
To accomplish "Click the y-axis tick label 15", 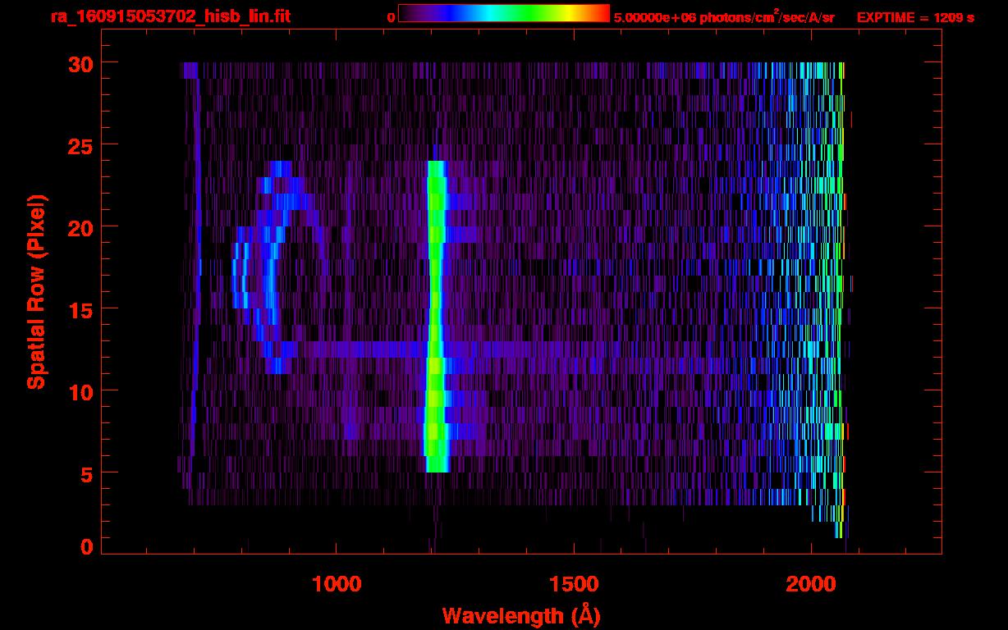I will point(81,309).
